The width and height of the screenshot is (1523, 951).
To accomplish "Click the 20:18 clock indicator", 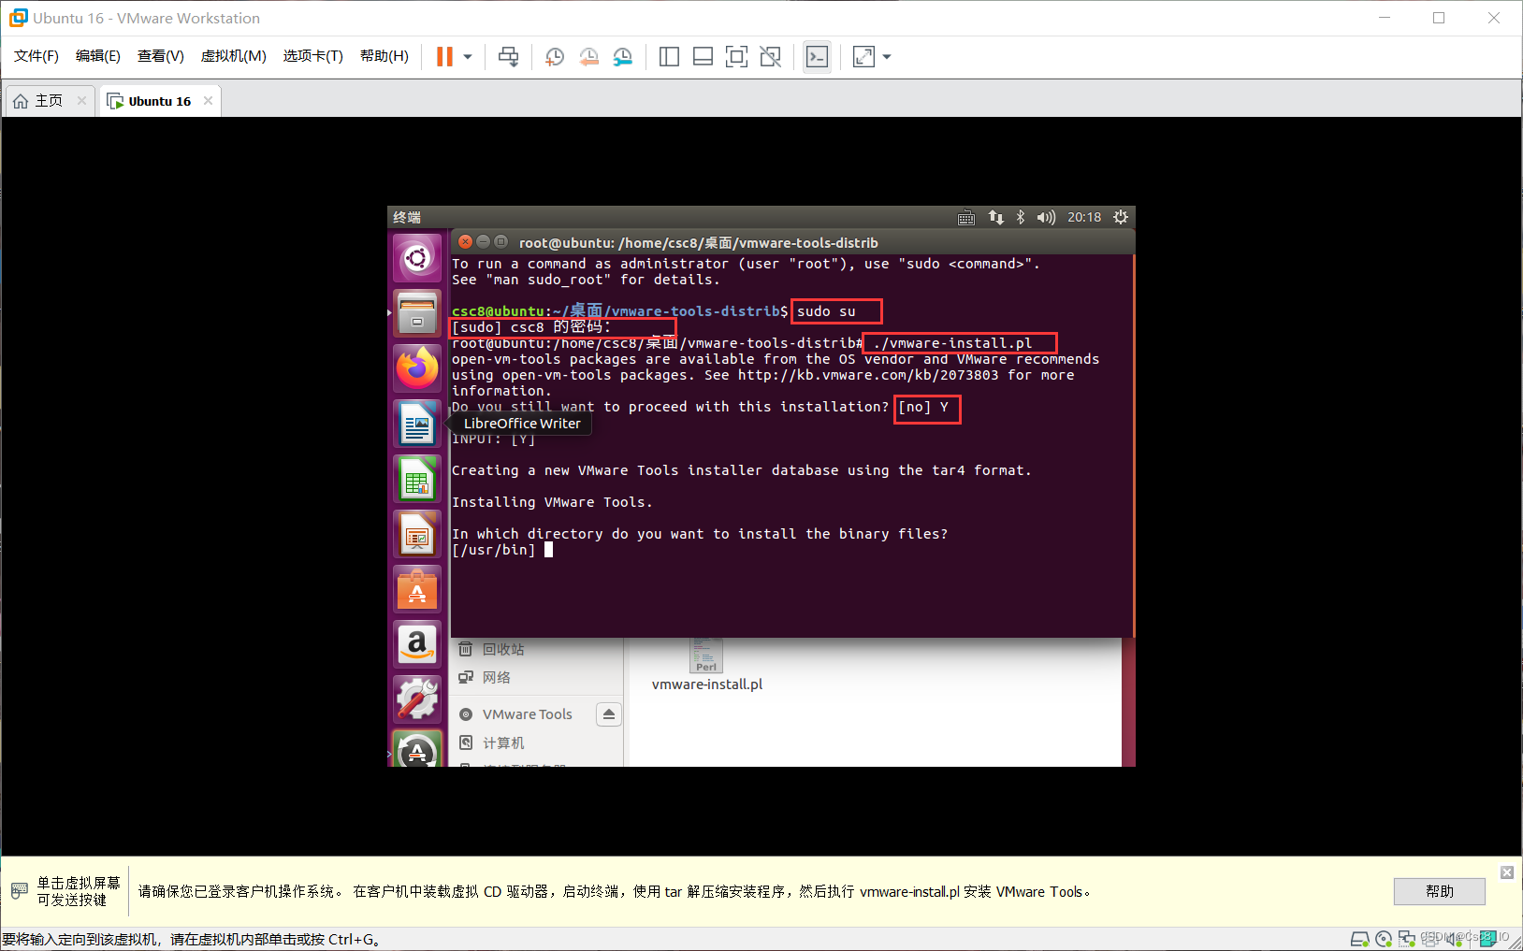I will (1084, 217).
